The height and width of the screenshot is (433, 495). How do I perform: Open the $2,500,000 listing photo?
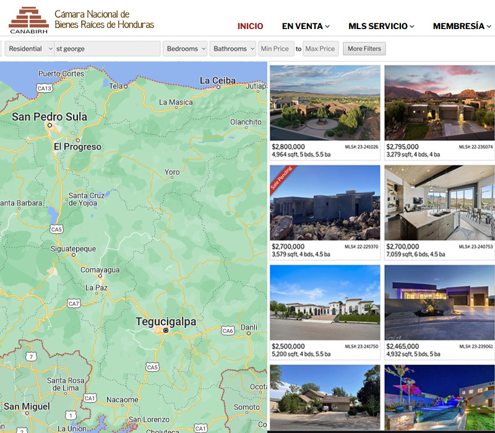[x=325, y=302]
